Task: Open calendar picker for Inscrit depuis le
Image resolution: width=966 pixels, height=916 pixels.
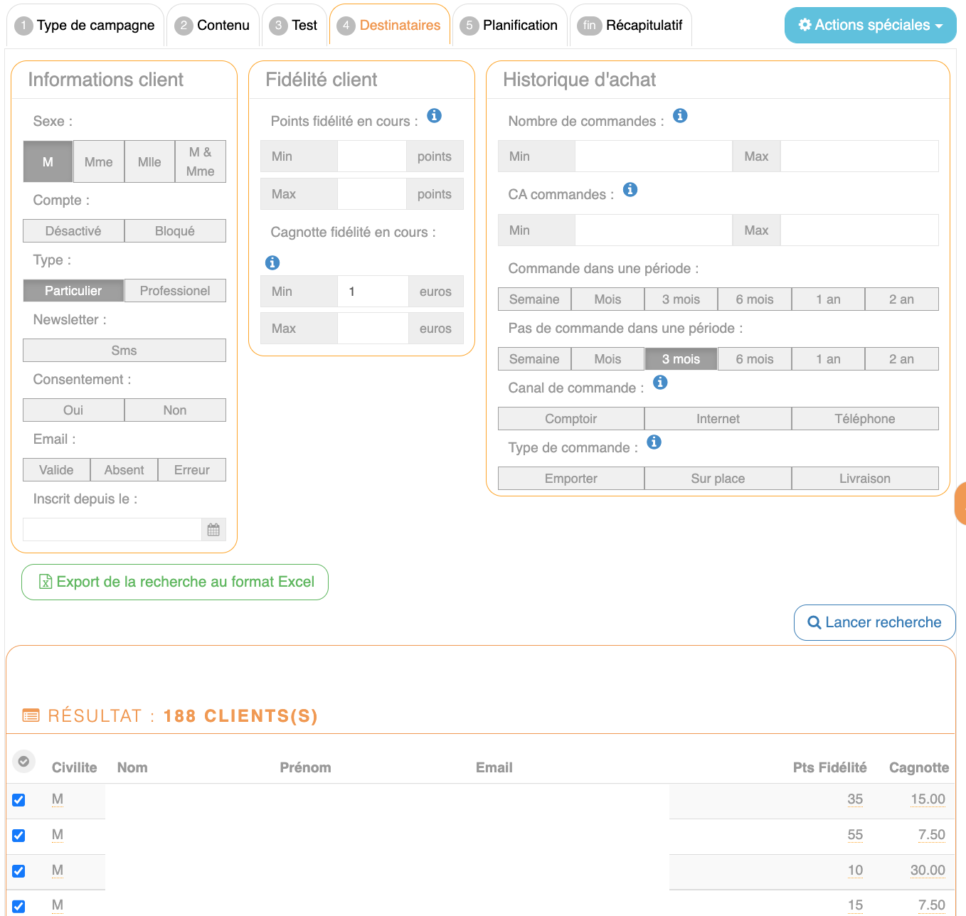Action: 213,530
